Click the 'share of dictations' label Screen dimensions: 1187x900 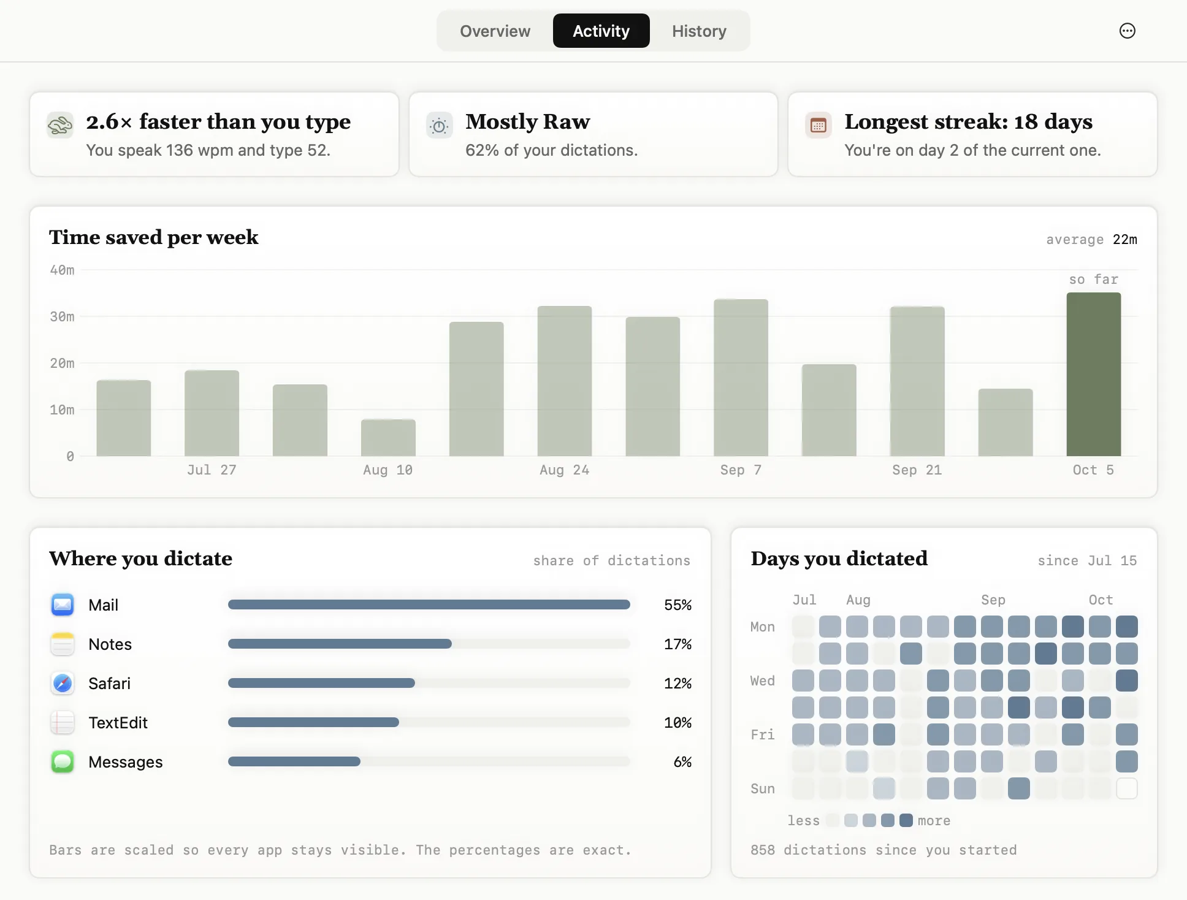tap(611, 560)
